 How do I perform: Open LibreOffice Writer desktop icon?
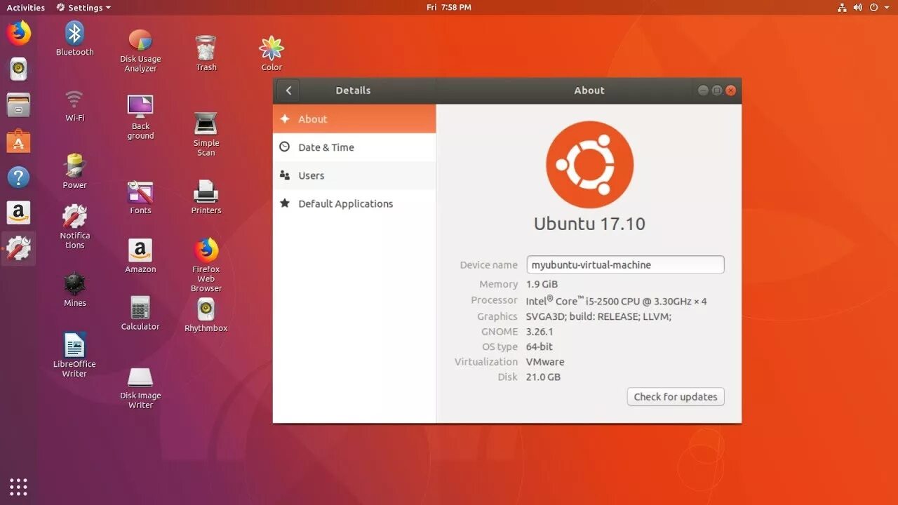click(74, 355)
